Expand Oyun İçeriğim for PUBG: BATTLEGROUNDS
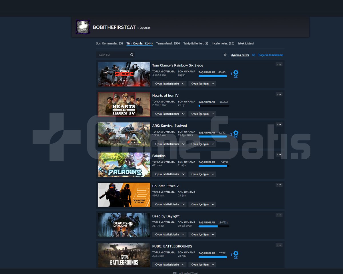The image size is (343, 274). (202, 265)
